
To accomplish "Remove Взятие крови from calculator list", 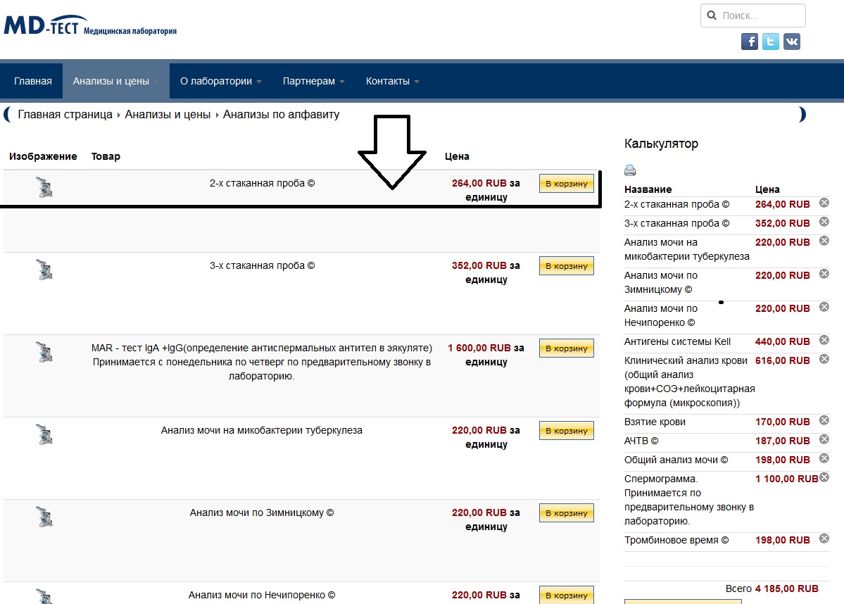I will coord(824,421).
